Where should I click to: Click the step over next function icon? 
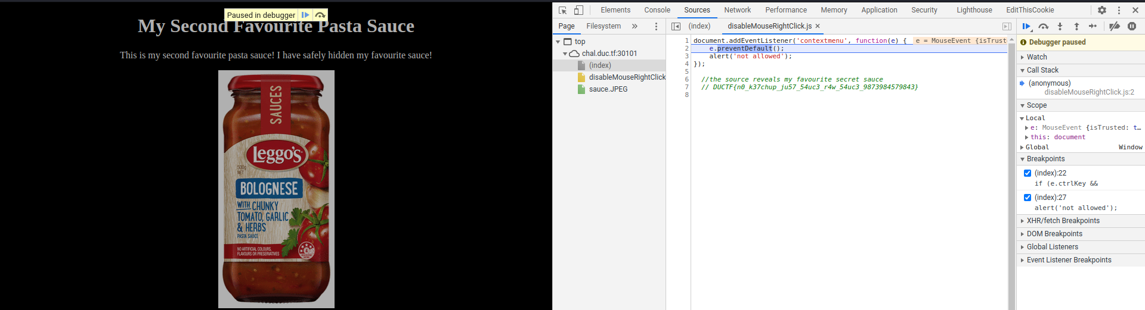click(x=1043, y=26)
